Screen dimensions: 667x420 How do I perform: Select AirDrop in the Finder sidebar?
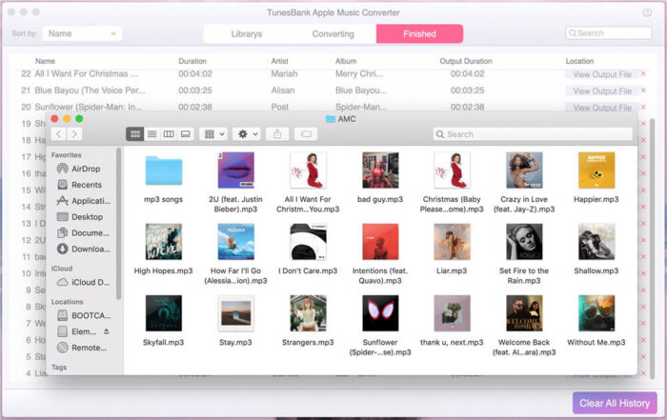click(x=85, y=169)
